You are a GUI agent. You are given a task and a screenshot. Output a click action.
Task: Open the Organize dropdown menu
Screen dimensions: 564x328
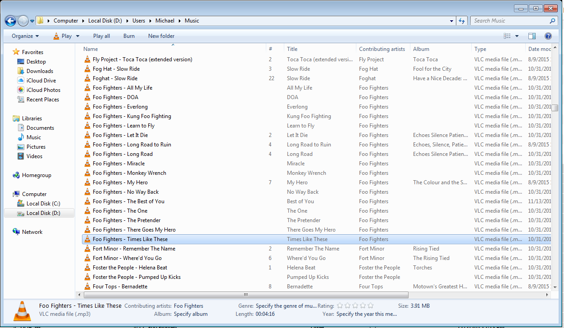25,36
